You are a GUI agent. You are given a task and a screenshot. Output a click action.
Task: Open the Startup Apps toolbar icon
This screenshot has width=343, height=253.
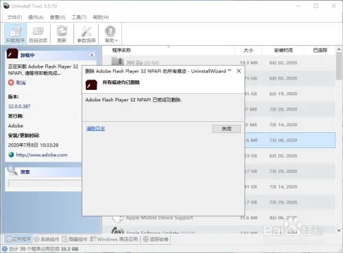[38, 34]
